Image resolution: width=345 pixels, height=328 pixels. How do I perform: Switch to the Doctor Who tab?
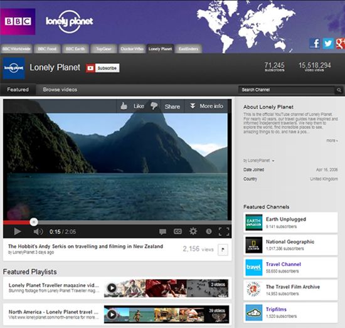132,49
